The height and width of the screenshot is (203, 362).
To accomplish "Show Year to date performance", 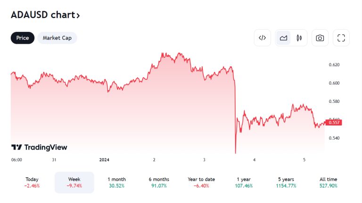I will (x=201, y=182).
